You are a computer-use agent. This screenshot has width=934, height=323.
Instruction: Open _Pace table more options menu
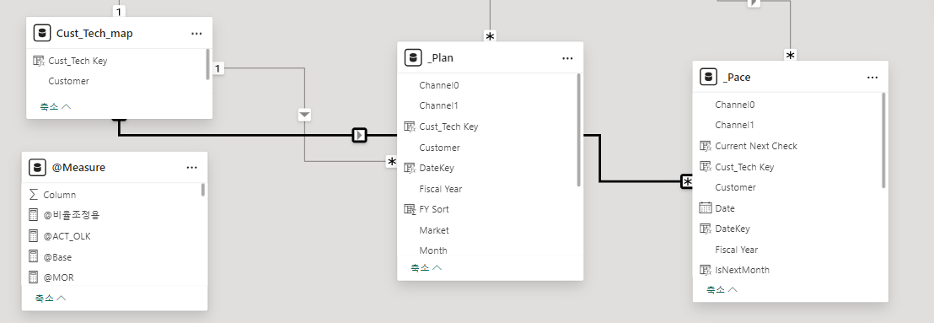click(x=872, y=78)
